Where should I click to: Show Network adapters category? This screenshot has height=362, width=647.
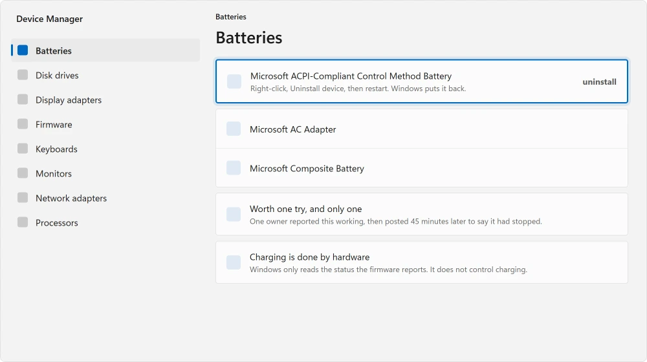(105, 198)
